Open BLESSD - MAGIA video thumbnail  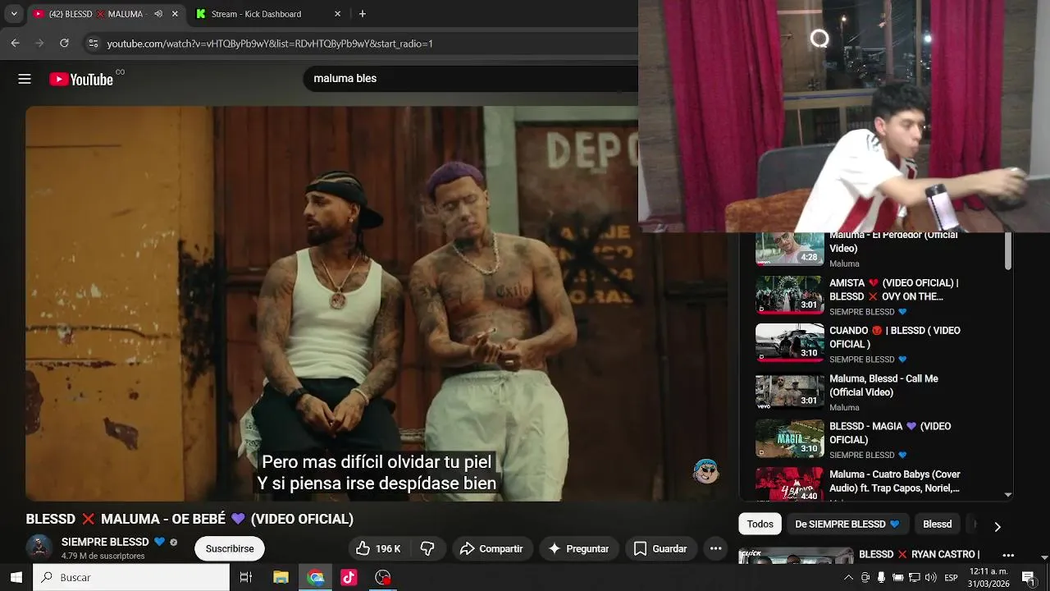pos(789,438)
